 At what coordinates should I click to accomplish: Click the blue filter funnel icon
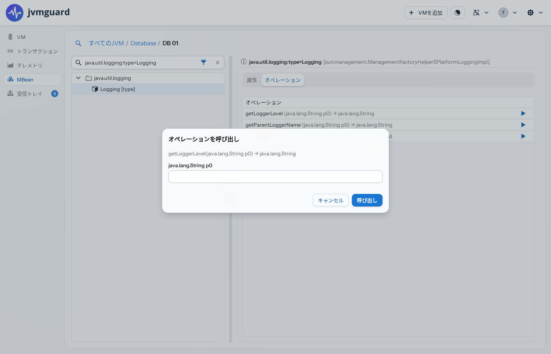pos(203,63)
